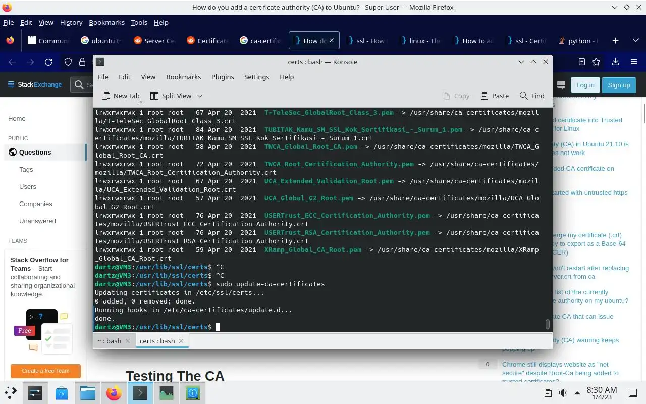Open Tags in the left sidebar
This screenshot has height=404, width=646.
point(26,169)
